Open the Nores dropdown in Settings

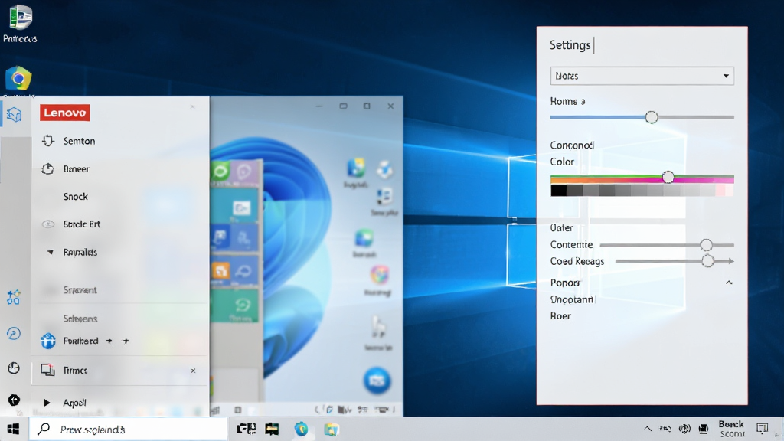coord(642,76)
